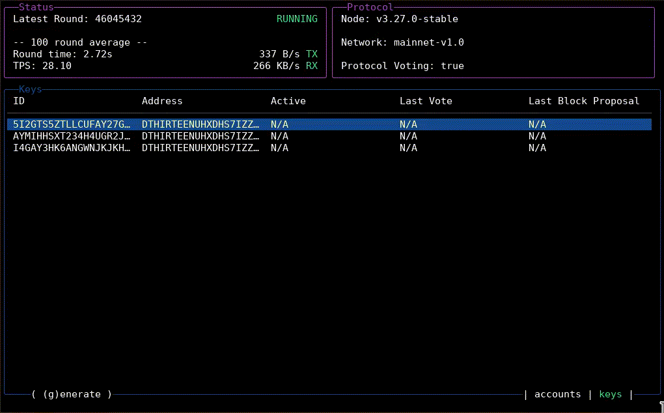This screenshot has height=413, width=664.
Task: Click the Protocol Voting true value
Action: click(452, 66)
